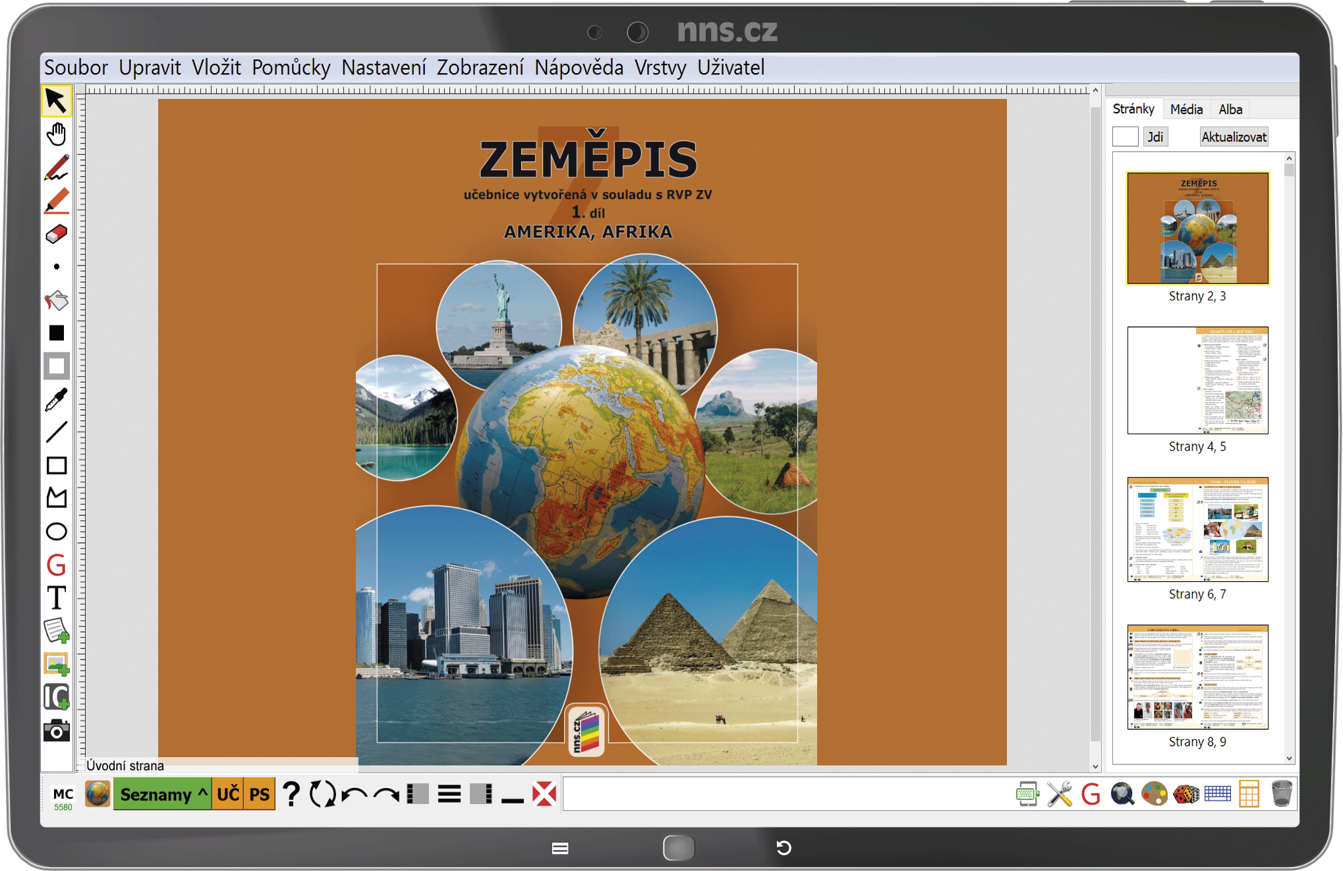The height and width of the screenshot is (871, 1343).
Task: Click the camera screenshot tool
Action: click(57, 731)
